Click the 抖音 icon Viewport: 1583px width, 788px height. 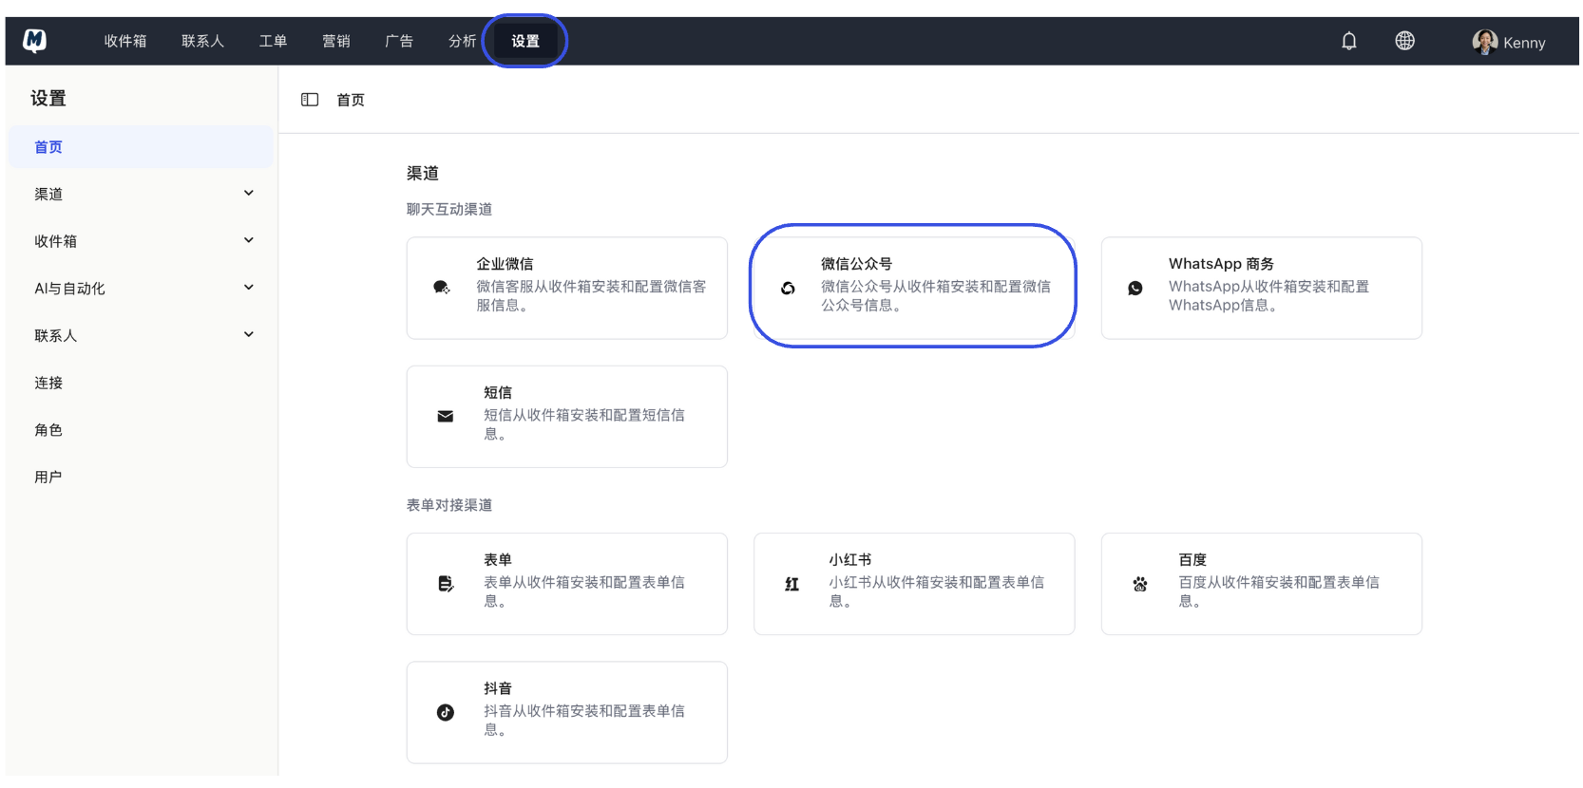[x=445, y=713]
